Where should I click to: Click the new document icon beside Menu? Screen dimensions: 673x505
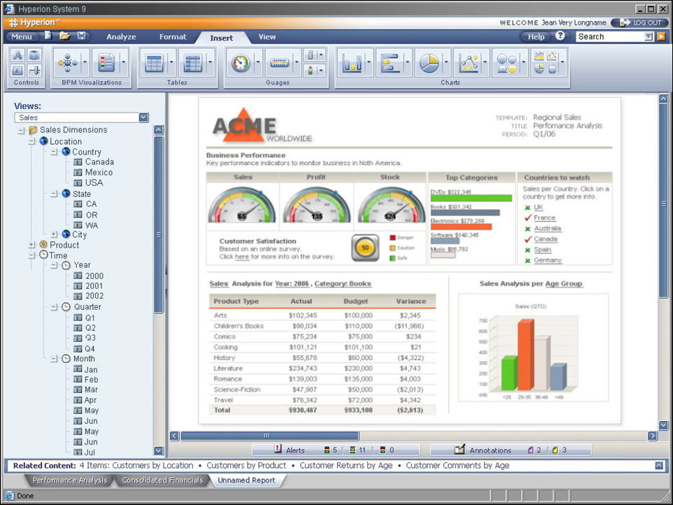pyautogui.click(x=48, y=36)
